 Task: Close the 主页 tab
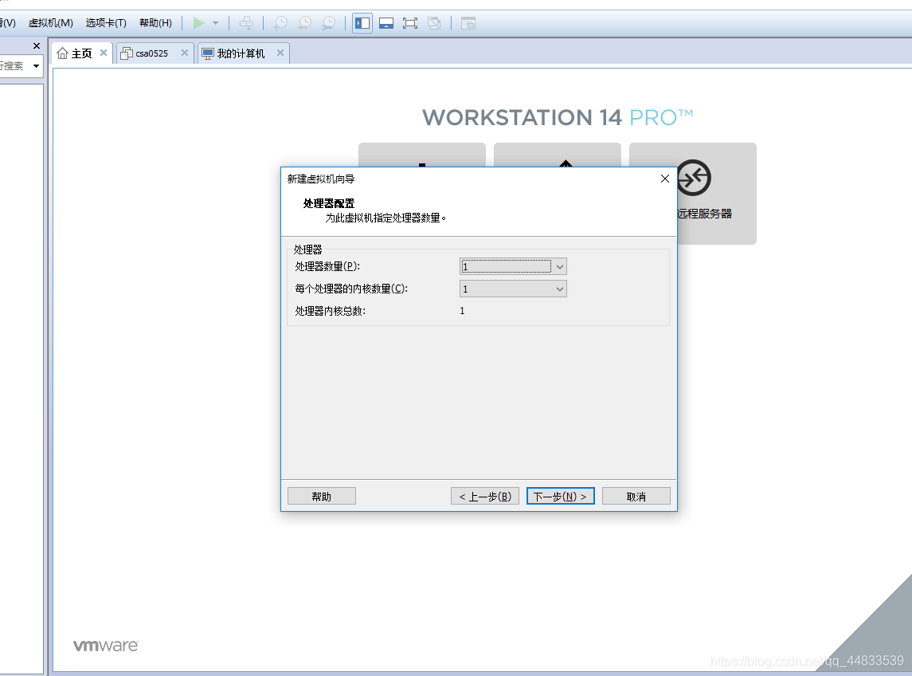tap(104, 53)
